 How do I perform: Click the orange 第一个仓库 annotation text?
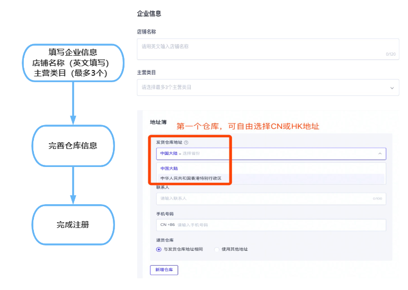pyautogui.click(x=248, y=126)
